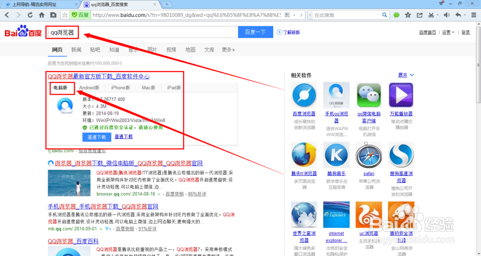Open the green WeChat icon in toolbar
This screenshot has height=256, width=481.
pyautogui.click(x=396, y=15)
